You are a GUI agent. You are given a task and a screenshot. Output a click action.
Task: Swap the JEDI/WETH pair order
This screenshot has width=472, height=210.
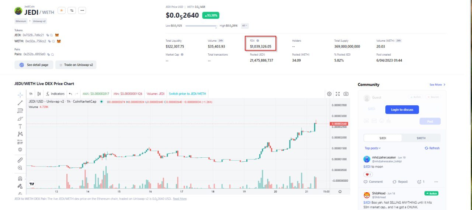pyautogui.click(x=72, y=11)
